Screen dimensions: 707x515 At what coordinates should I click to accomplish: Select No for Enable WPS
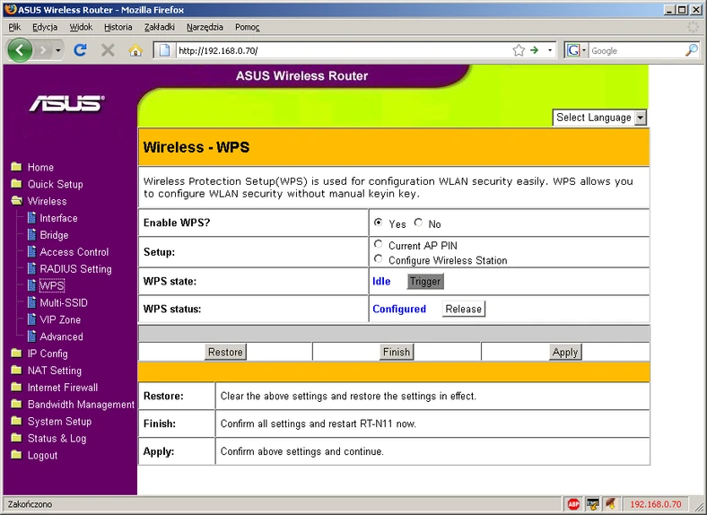418,223
